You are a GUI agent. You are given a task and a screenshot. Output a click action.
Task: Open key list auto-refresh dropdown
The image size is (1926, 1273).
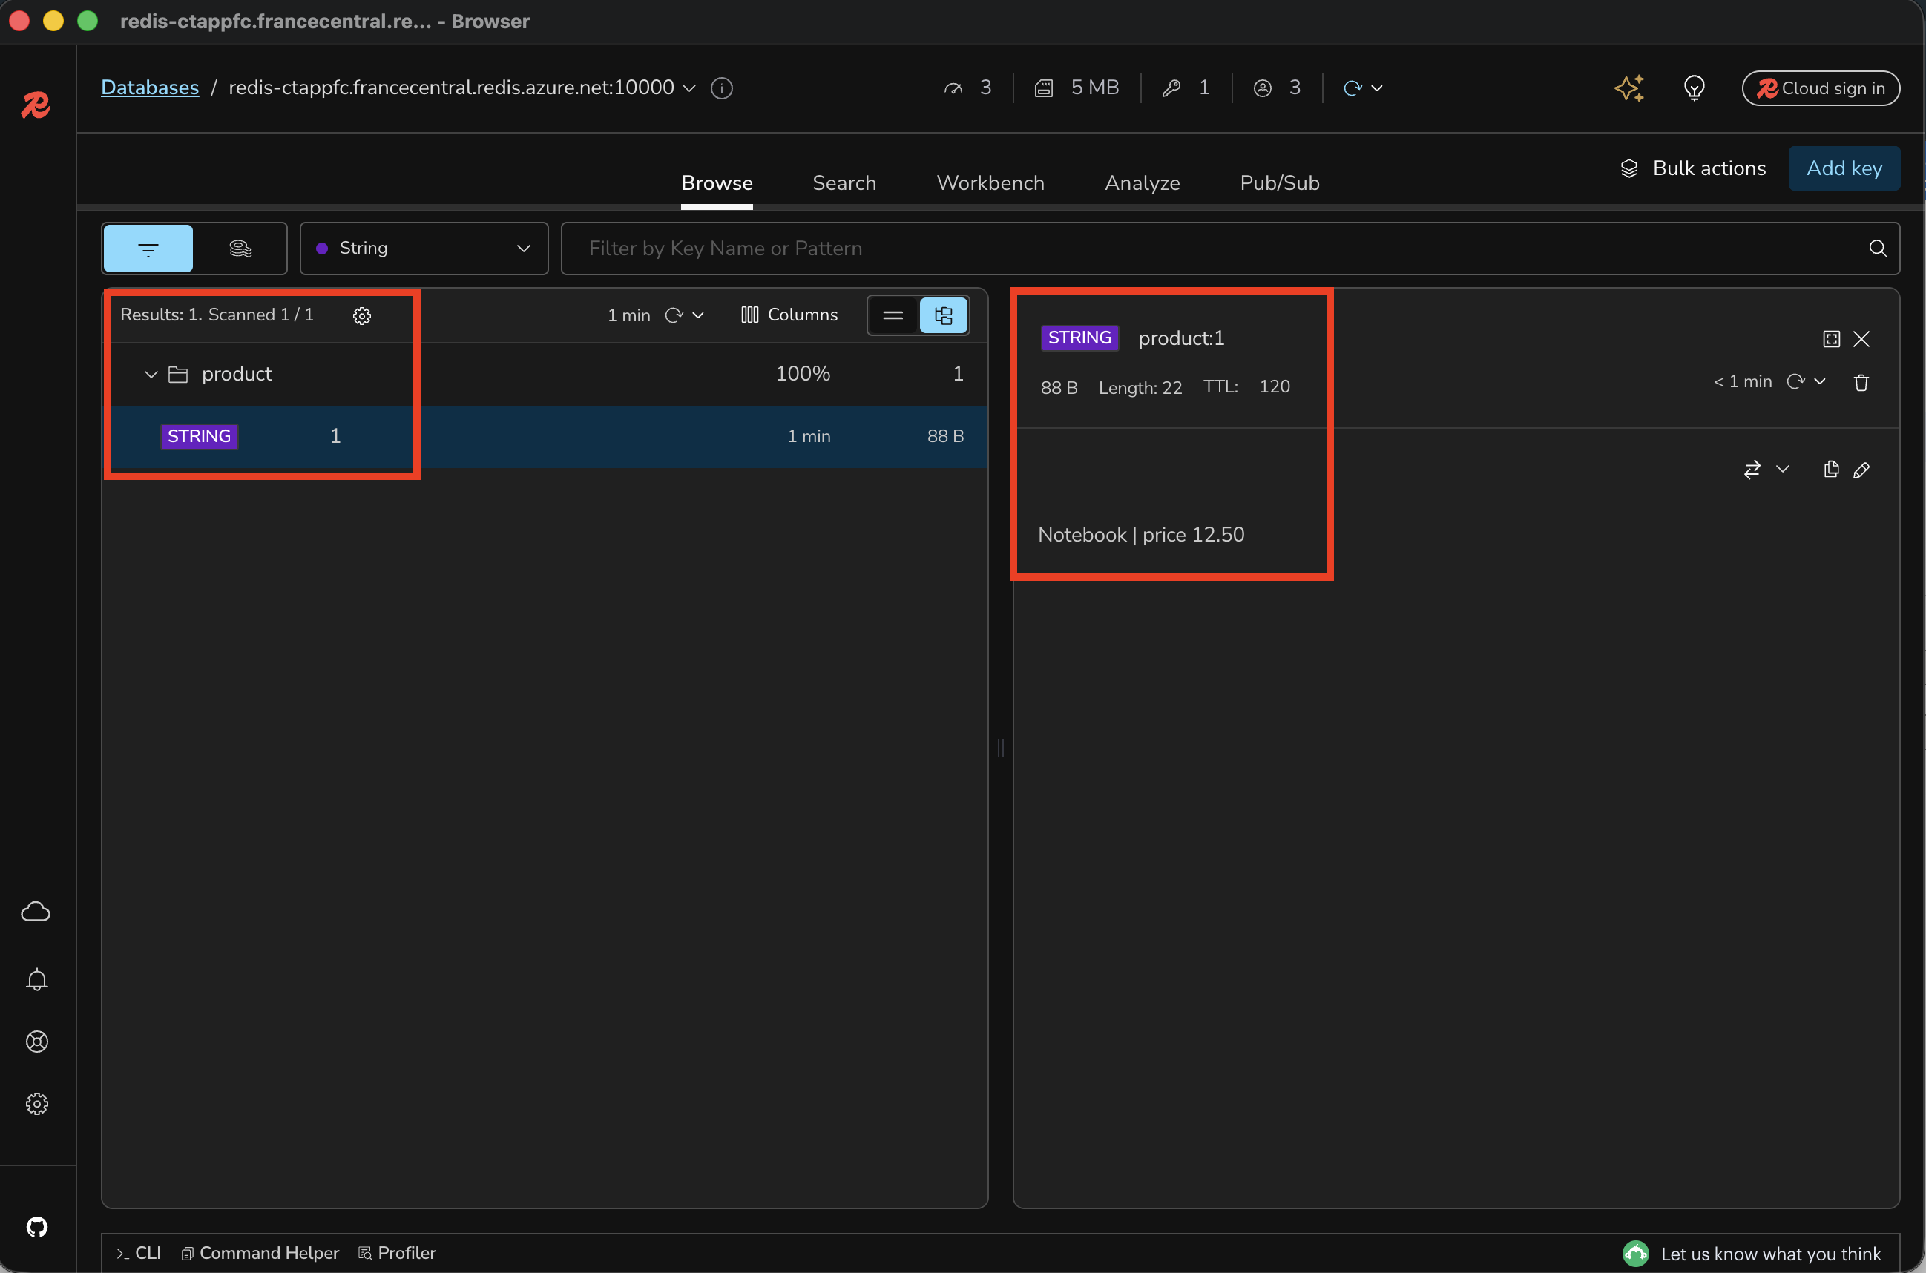tap(698, 315)
